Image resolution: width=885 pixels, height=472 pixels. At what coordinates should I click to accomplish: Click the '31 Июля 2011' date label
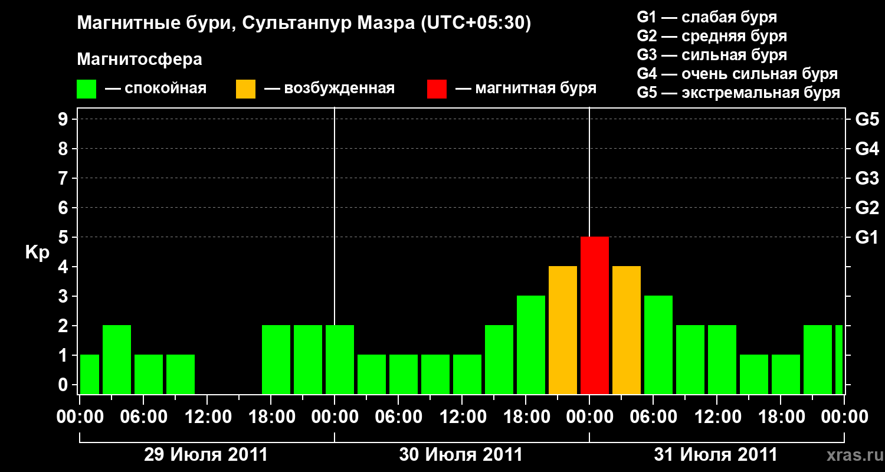tap(716, 455)
